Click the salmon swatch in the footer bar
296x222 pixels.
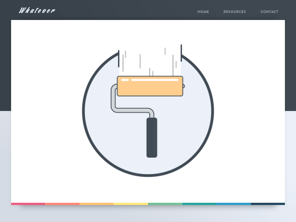coord(62,203)
